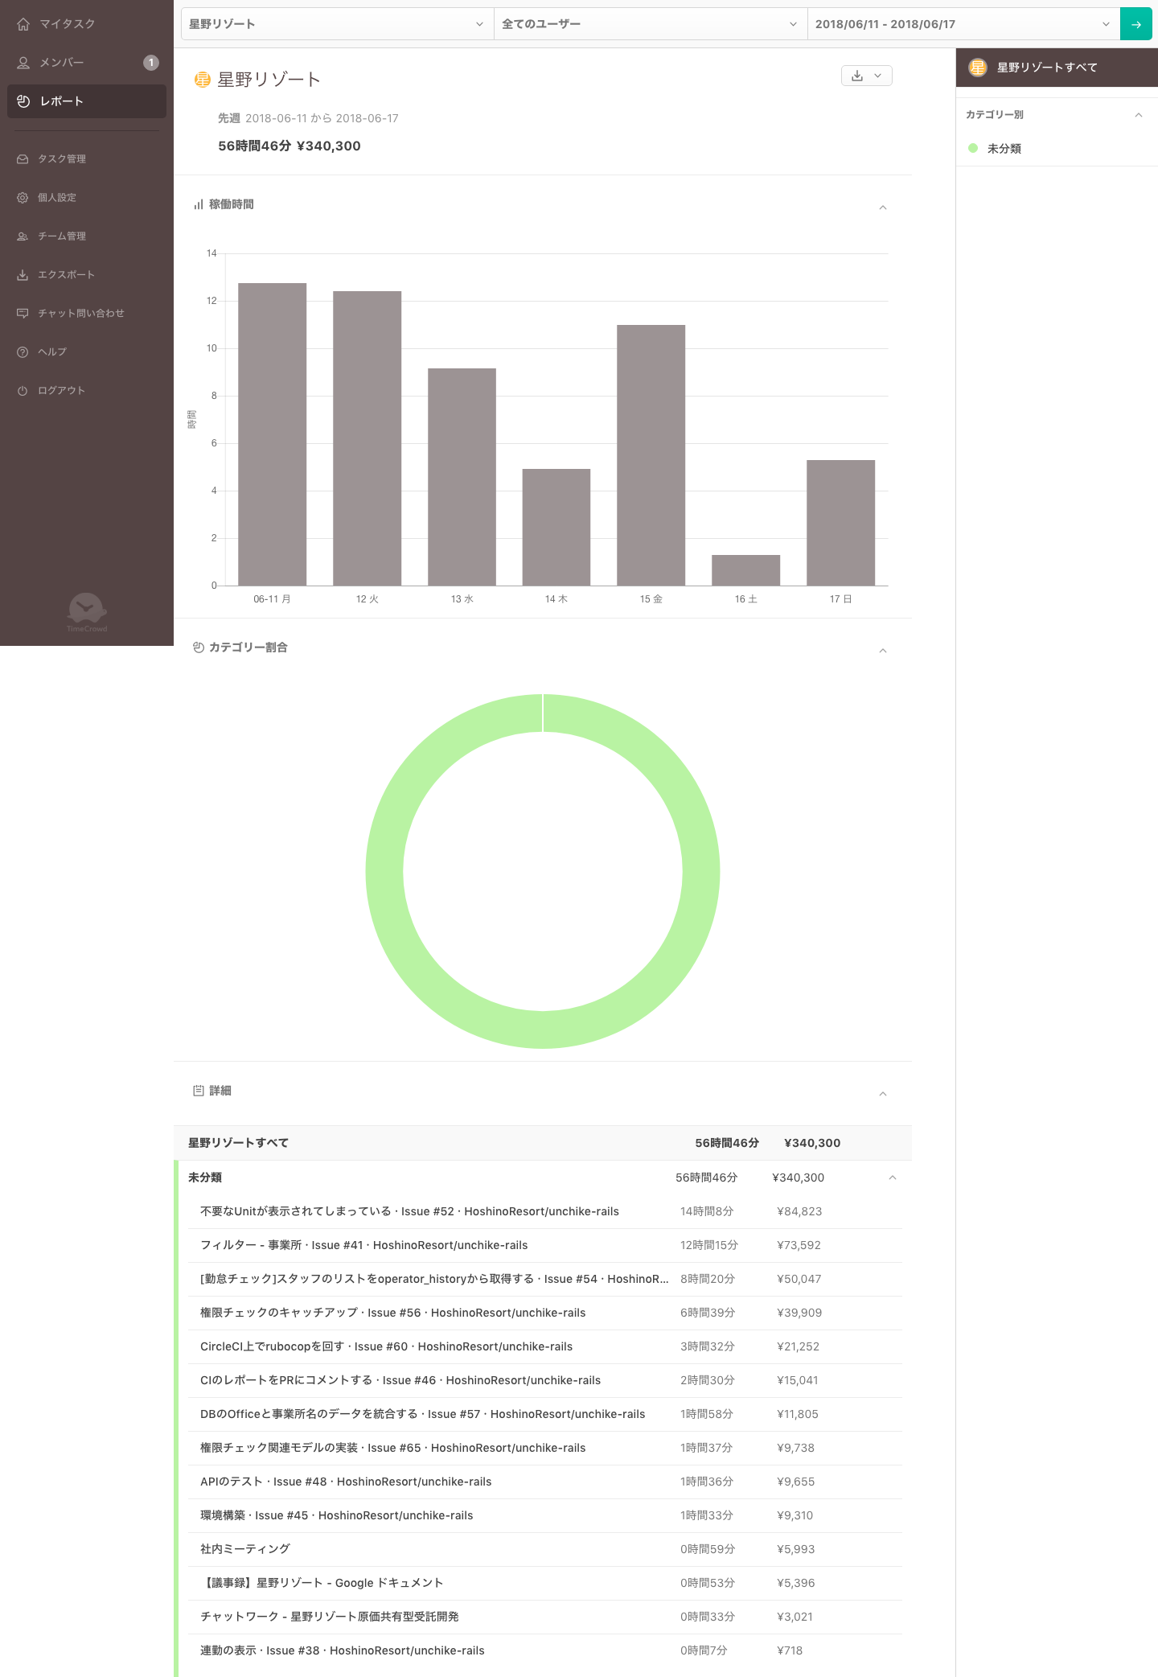The height and width of the screenshot is (1677, 1158).
Task: Click the inbox icon beside タスク管理
Action: pyautogui.click(x=23, y=159)
